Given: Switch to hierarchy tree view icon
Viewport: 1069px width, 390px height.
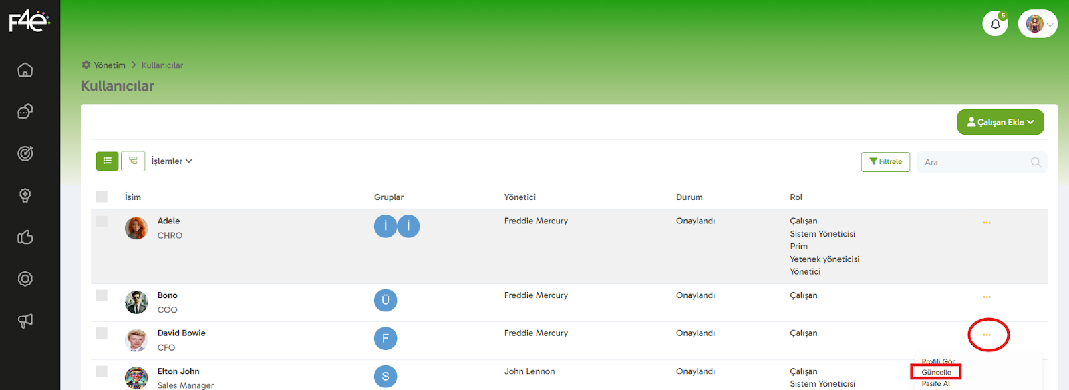Looking at the screenshot, I should tap(133, 161).
